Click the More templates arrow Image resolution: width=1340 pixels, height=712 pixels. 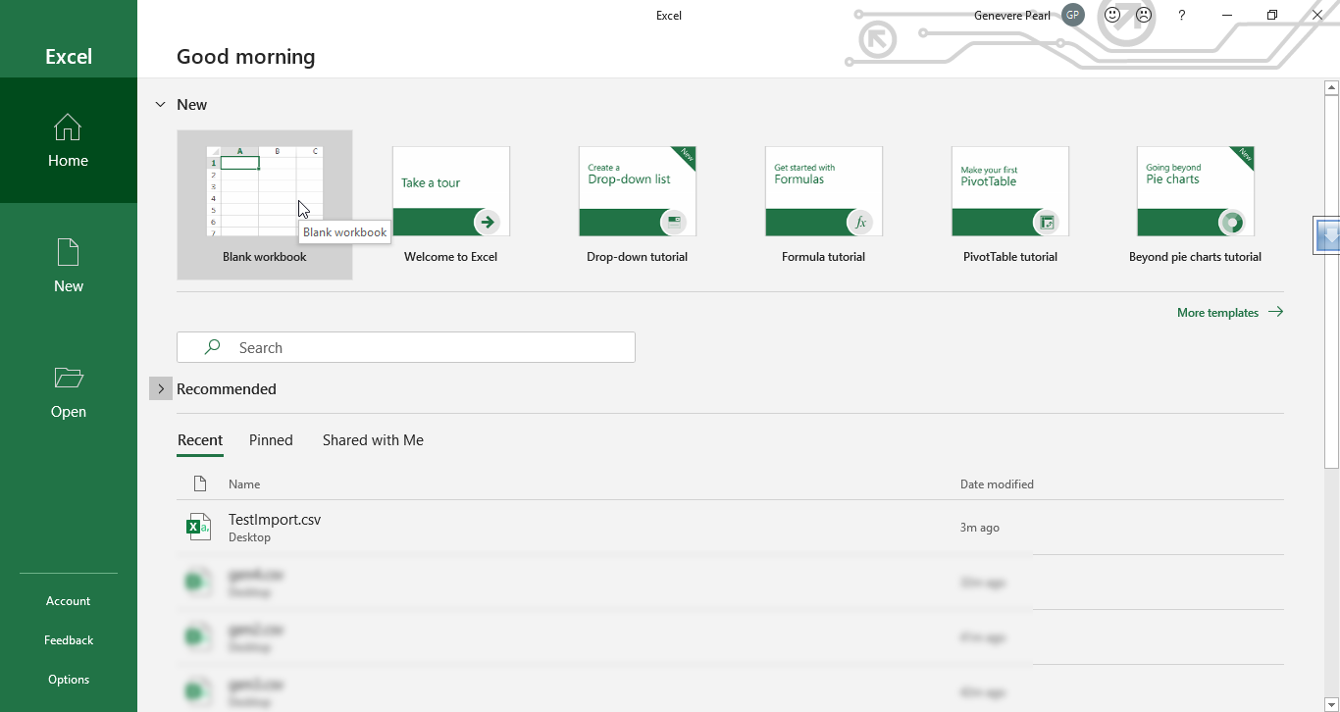[x=1275, y=312]
